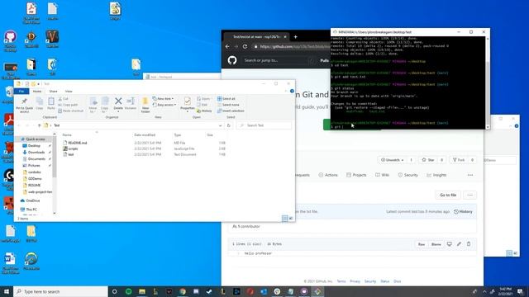Image resolution: width=529 pixels, height=297 pixels.
Task: Click the Copy icon in Explorer ribbon
Action: (40, 103)
